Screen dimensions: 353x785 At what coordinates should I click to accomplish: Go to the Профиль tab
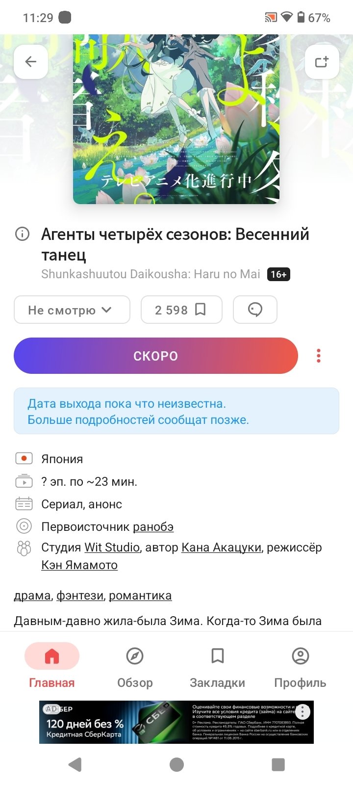pos(300,666)
